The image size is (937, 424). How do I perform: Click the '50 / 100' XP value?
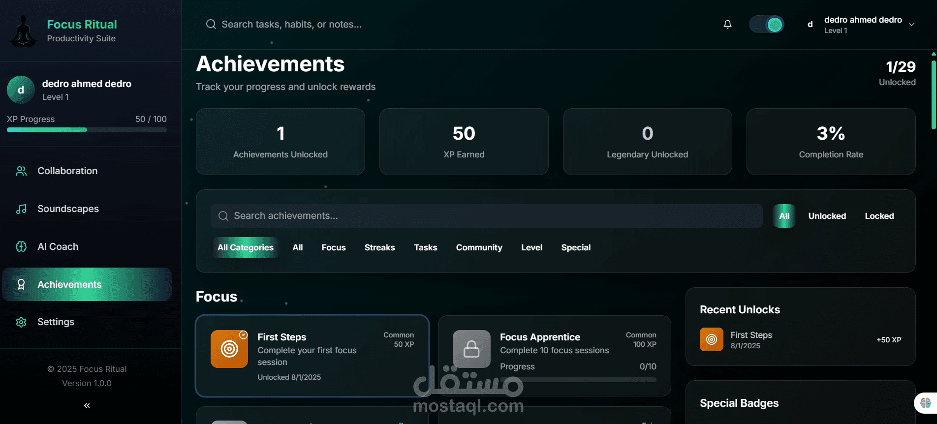151,119
